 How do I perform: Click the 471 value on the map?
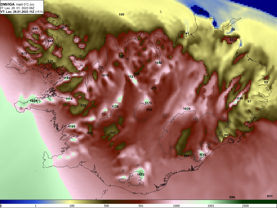(154, 88)
